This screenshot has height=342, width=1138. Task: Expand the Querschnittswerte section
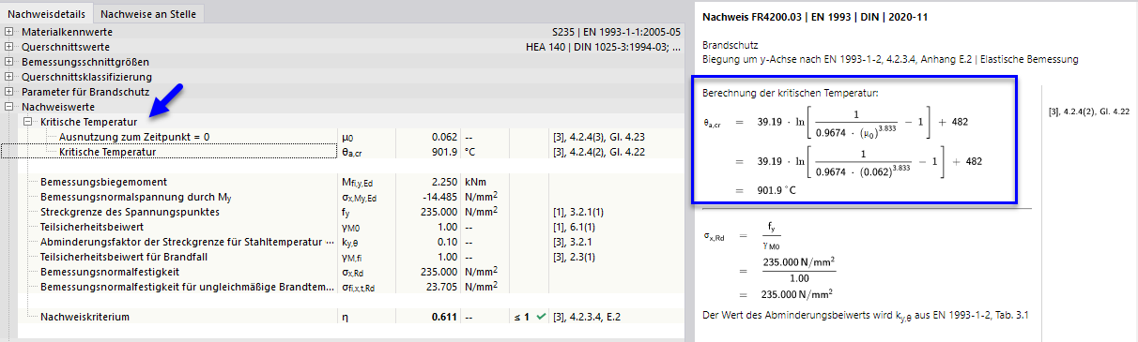tap(9, 47)
